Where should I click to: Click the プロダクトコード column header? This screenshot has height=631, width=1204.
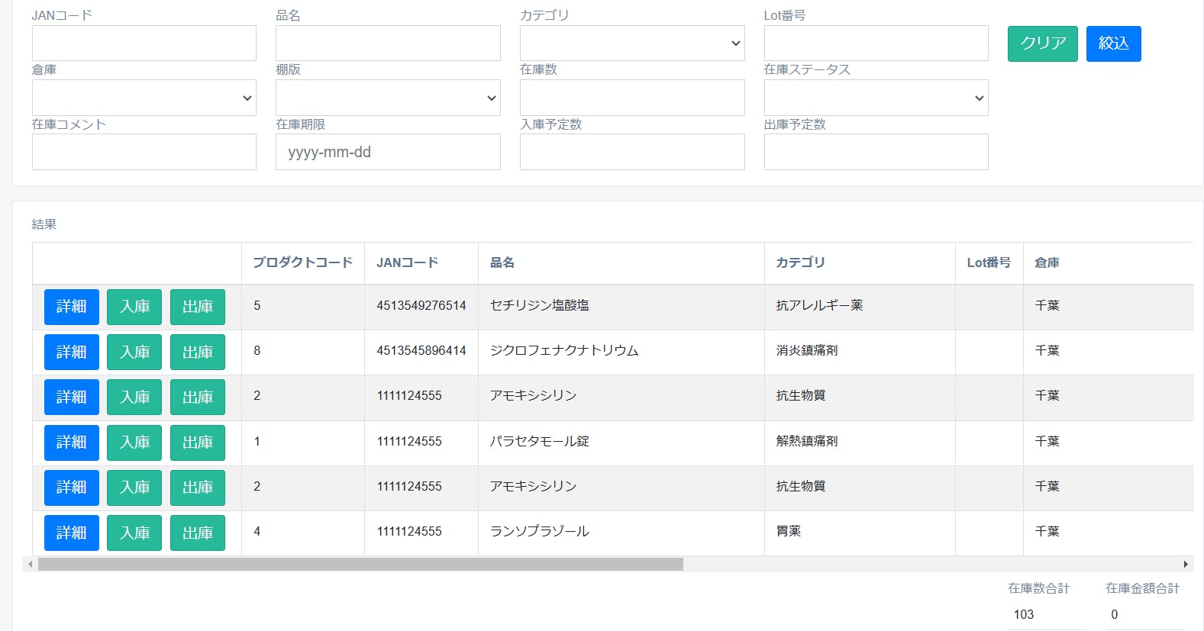(302, 262)
